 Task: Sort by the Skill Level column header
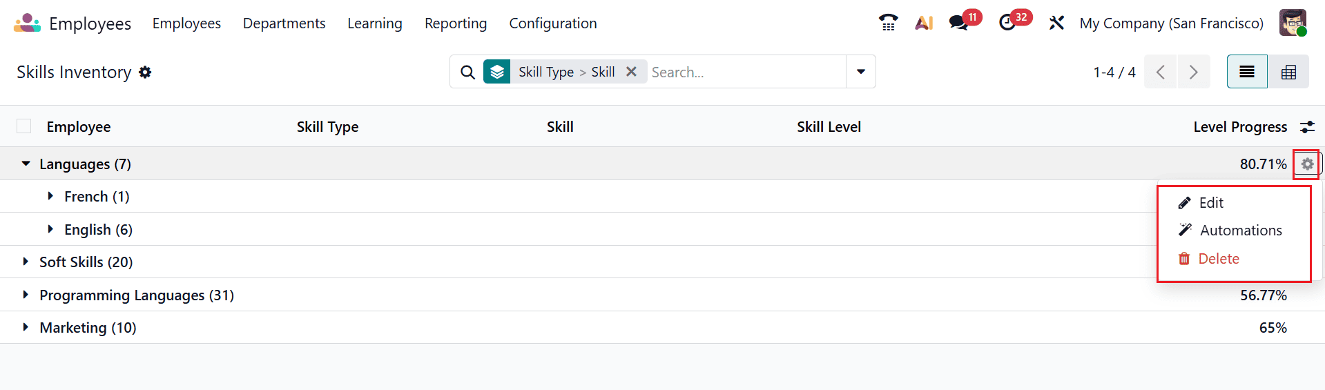829,127
